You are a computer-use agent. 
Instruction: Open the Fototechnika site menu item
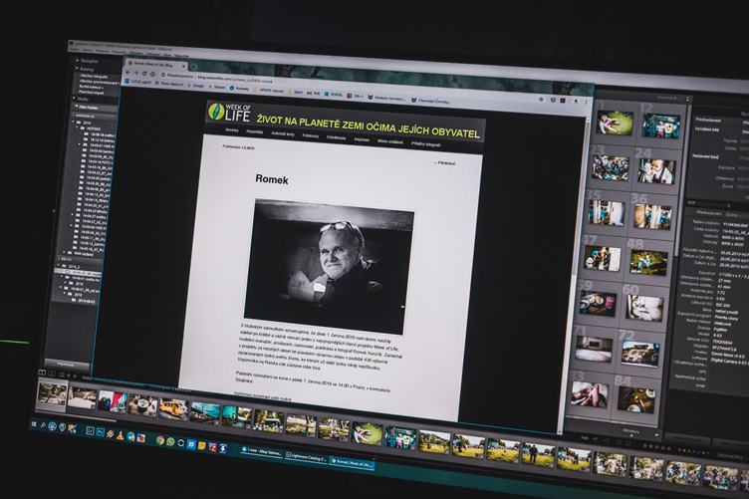click(336, 138)
